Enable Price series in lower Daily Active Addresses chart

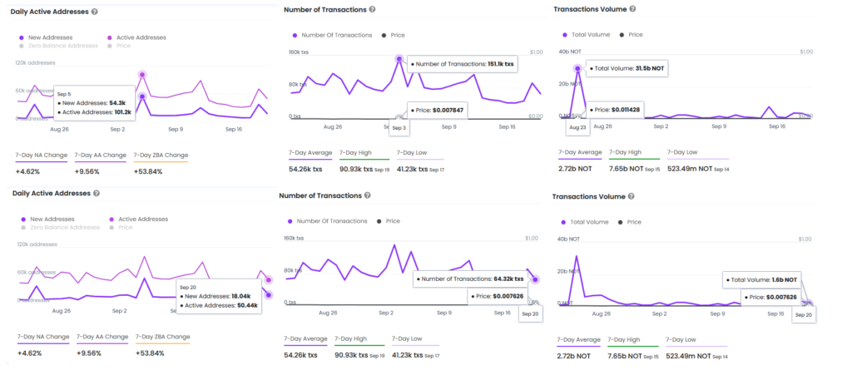coord(121,227)
